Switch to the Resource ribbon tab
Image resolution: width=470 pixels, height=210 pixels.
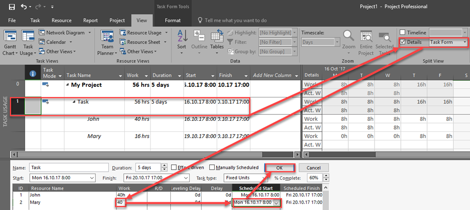click(61, 20)
